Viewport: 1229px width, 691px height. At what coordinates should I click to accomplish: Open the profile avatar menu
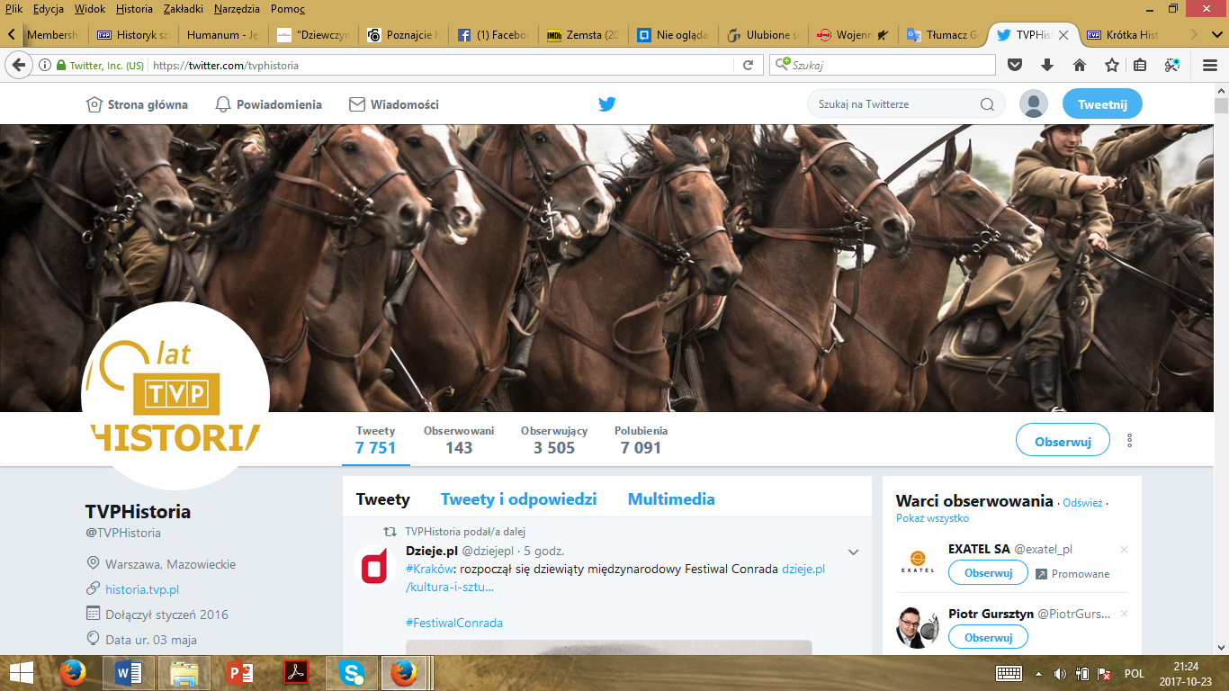[x=1034, y=104]
